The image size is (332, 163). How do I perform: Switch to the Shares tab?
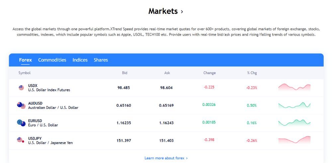point(101,60)
